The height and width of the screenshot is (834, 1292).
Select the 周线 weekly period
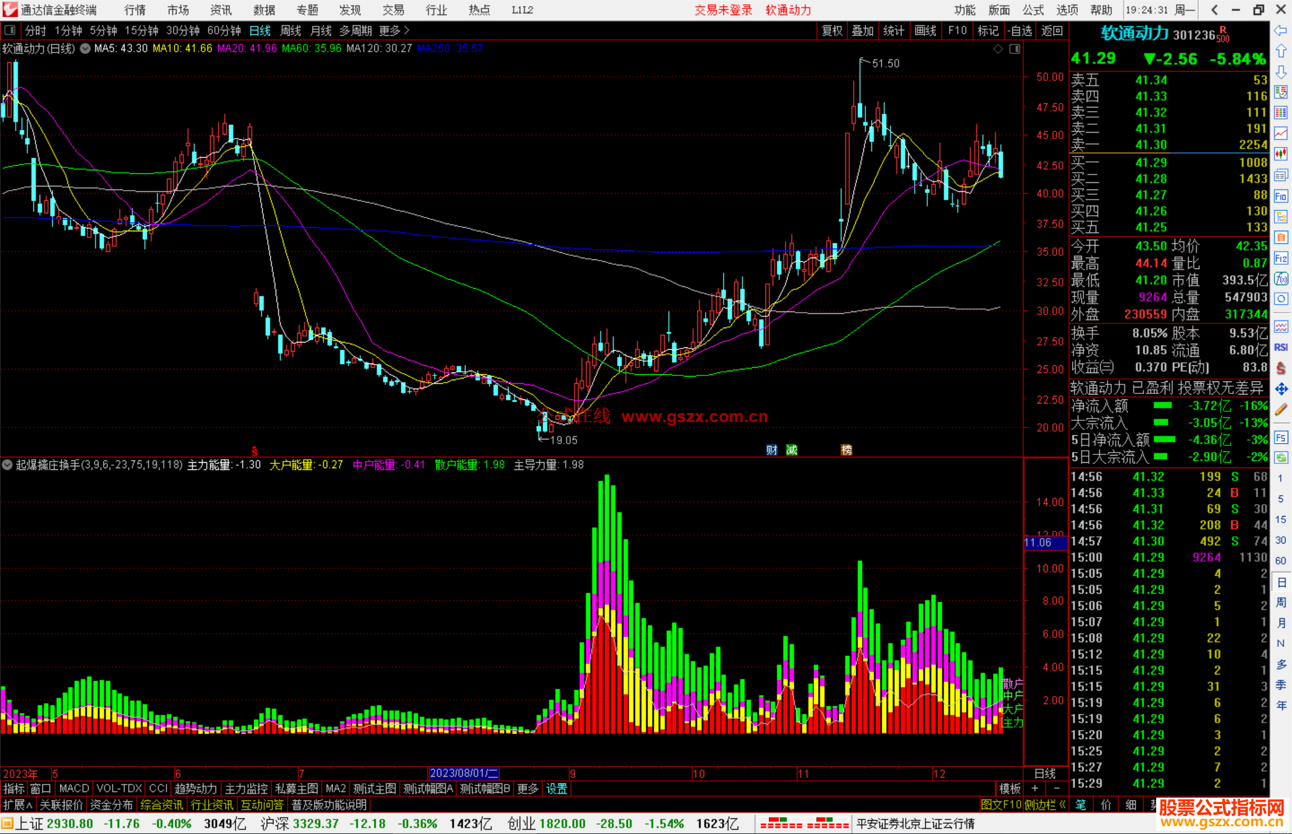(x=291, y=30)
